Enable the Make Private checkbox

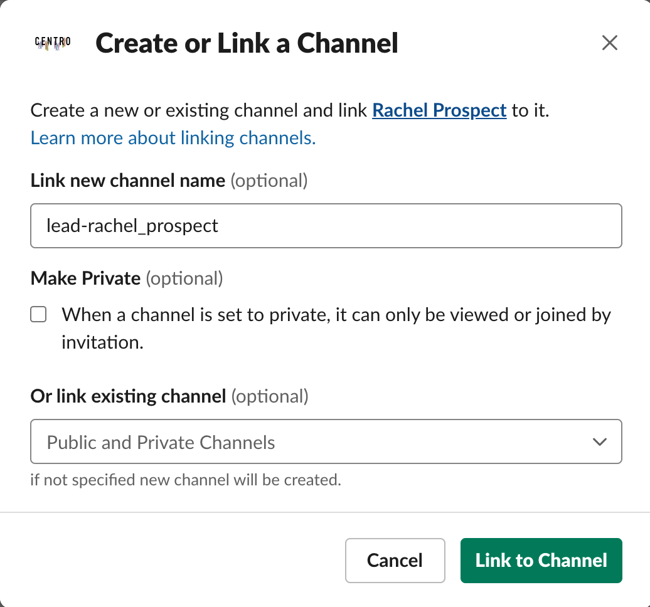[38, 315]
